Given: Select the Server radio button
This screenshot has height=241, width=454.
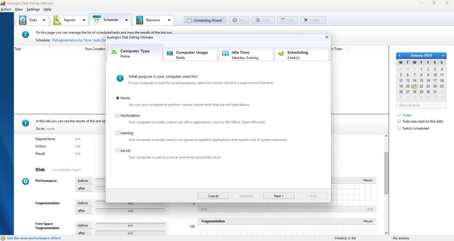Looking at the screenshot, I should click(118, 150).
